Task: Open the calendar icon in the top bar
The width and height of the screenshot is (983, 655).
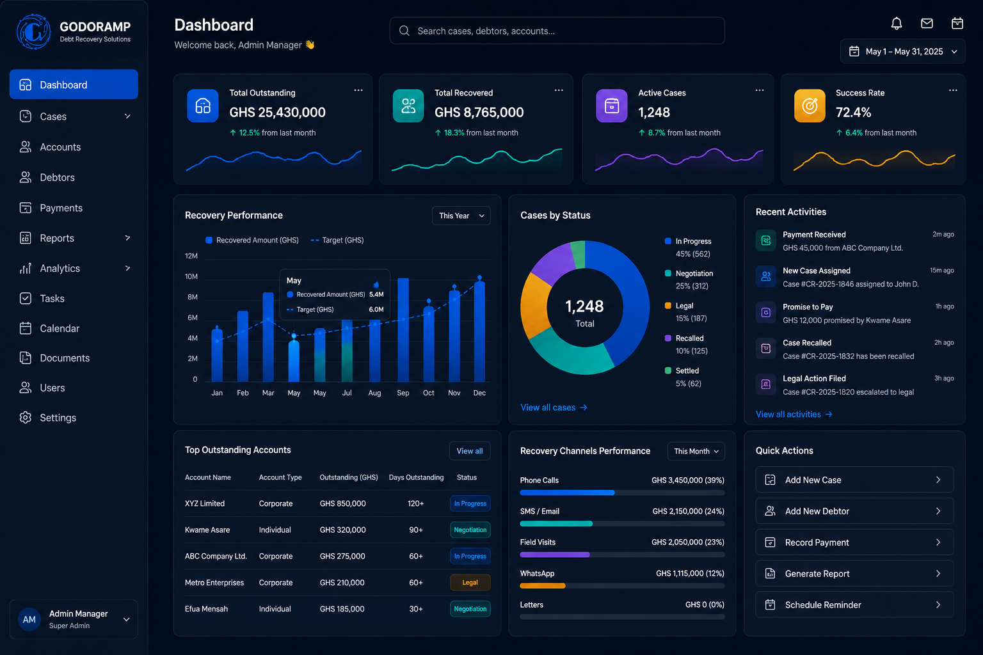Action: point(957,24)
